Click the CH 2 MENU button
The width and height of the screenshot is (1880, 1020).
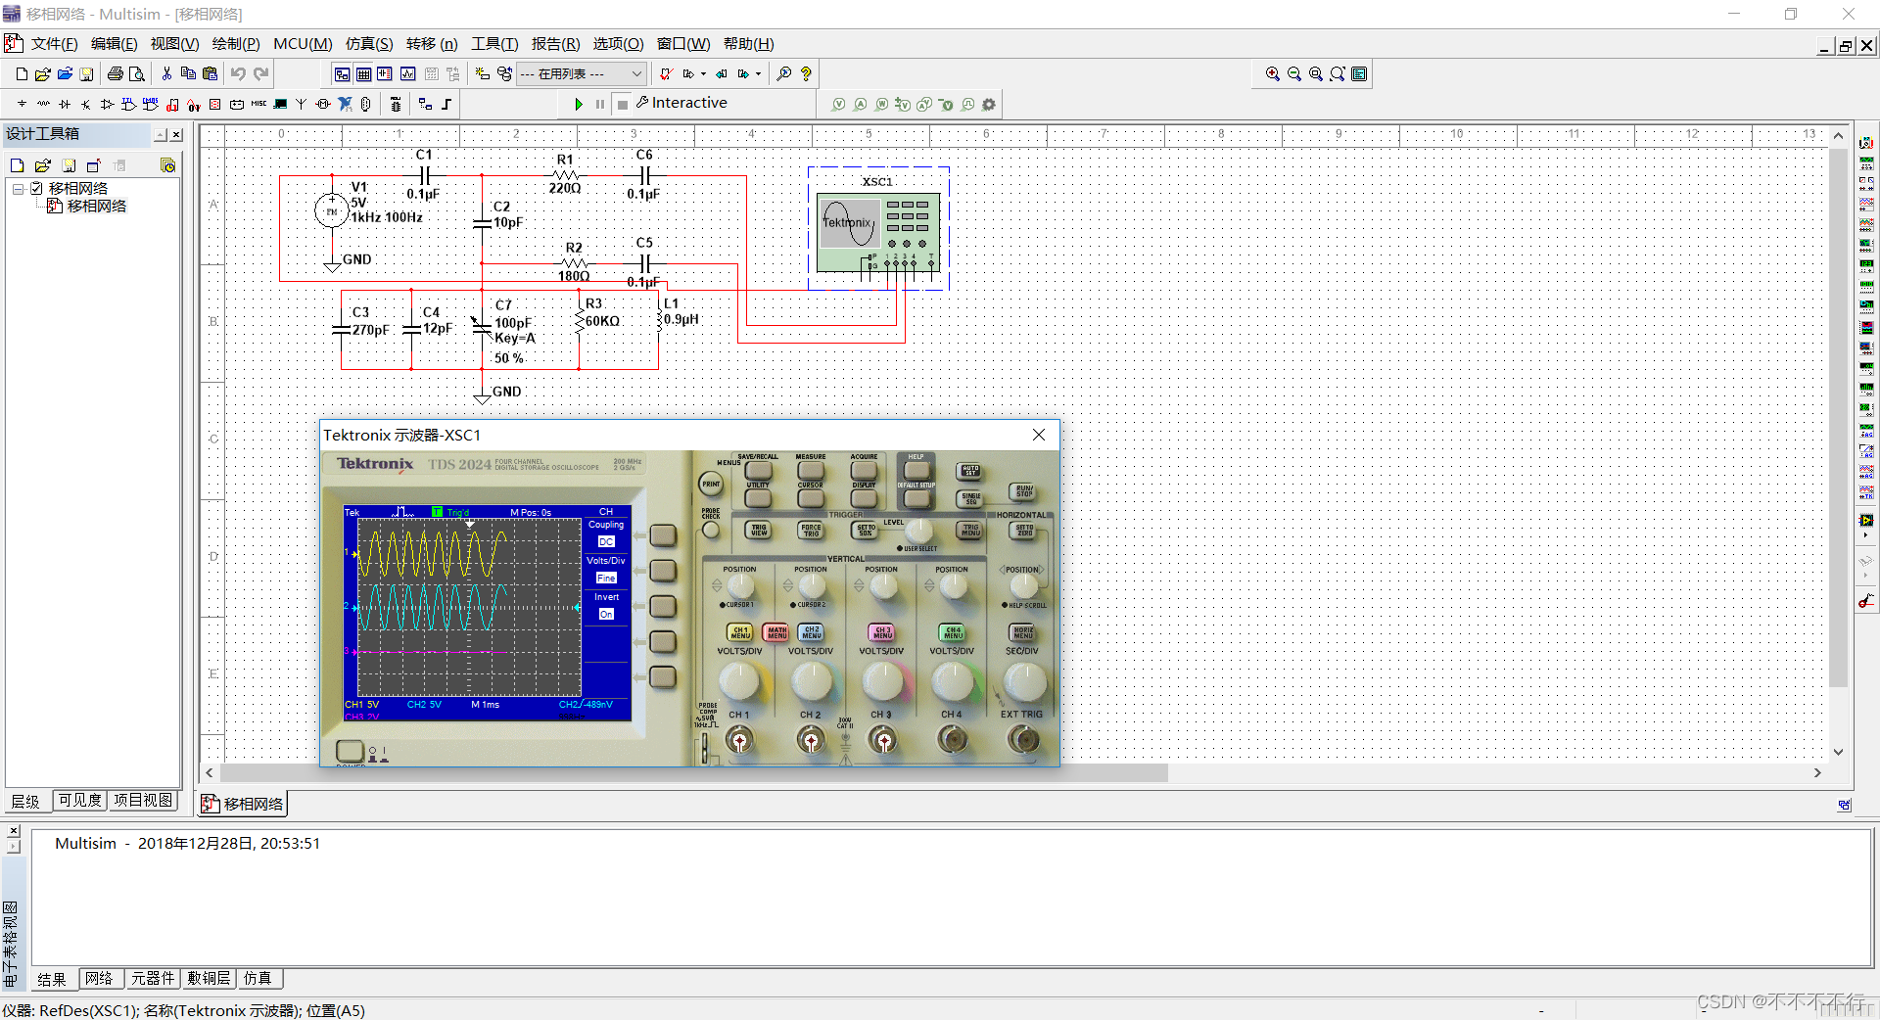click(812, 633)
